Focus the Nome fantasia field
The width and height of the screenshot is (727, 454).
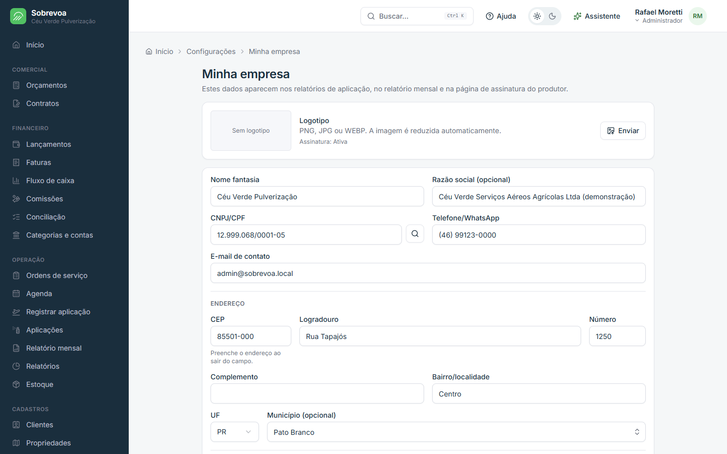pyautogui.click(x=317, y=196)
